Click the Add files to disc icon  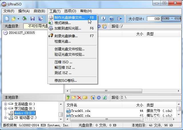tap(93, 98)
